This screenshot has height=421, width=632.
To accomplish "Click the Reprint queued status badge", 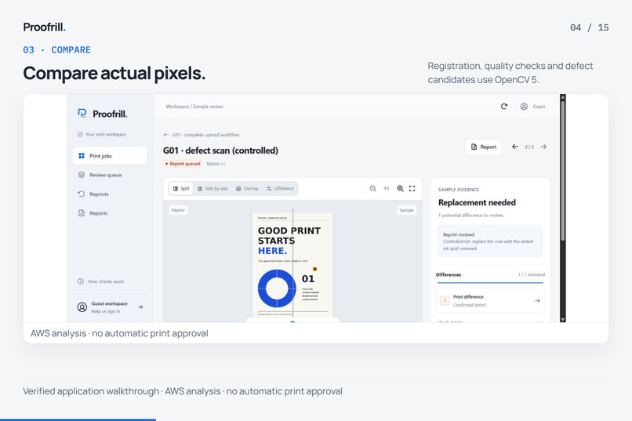I will pos(183,164).
